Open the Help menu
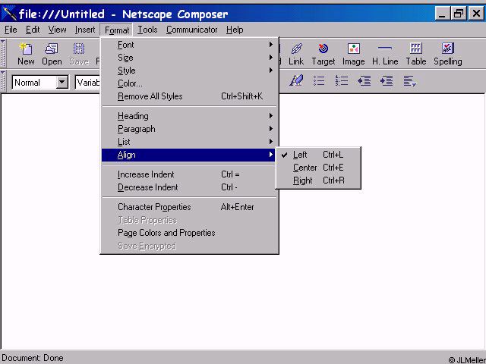486x364 pixels. click(235, 30)
